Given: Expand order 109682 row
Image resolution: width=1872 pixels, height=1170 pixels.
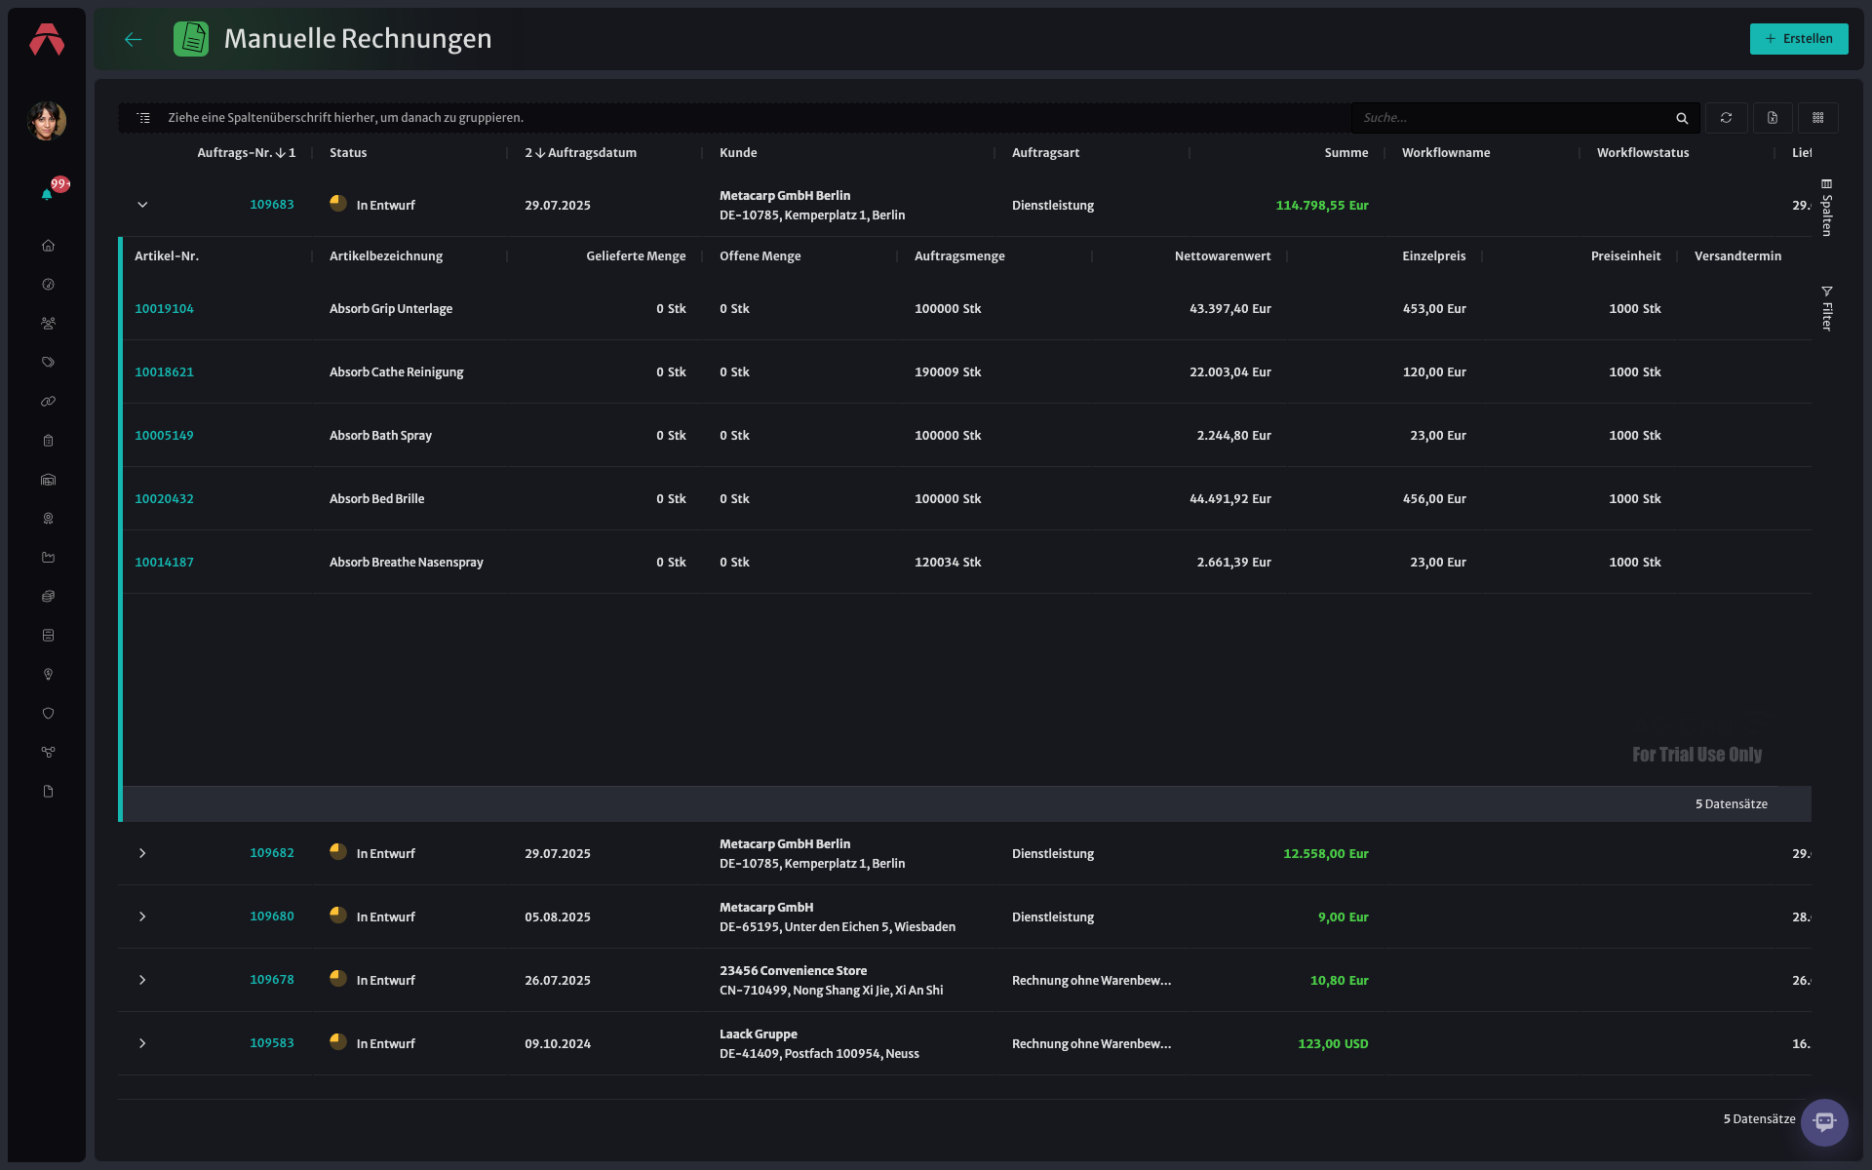Looking at the screenshot, I should coord(142,853).
